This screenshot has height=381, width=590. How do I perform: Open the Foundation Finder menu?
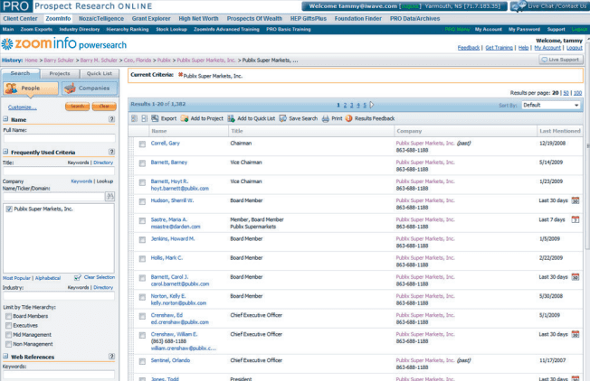click(358, 18)
